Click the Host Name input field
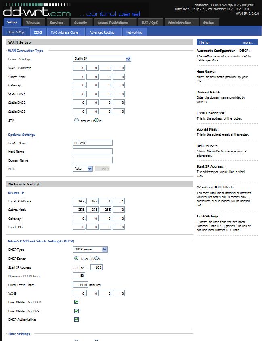This screenshot has width=262, height=341. tap(93, 152)
